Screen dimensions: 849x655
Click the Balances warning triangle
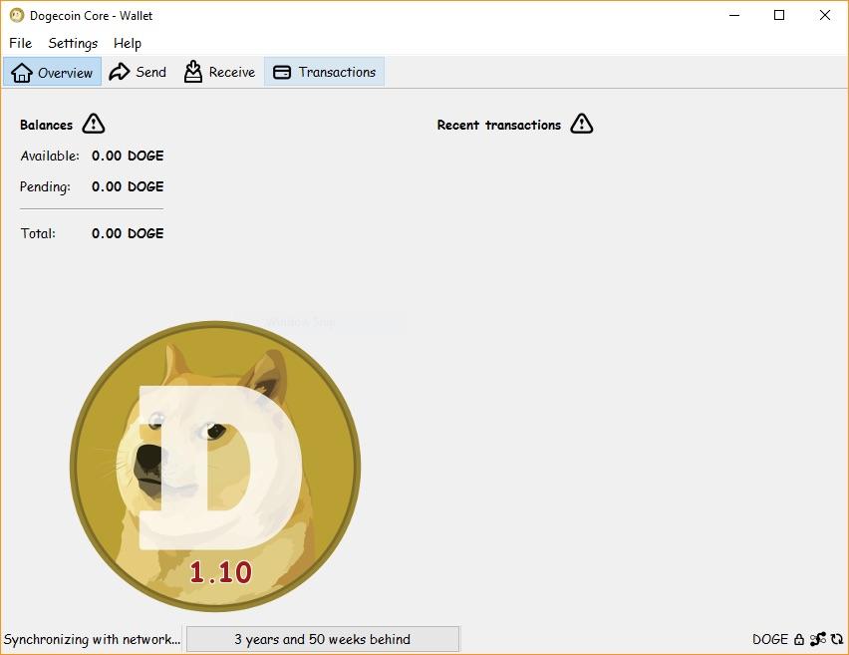93,124
